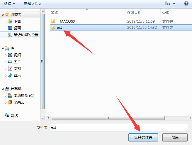Select the Videos library icon (视频)

[10, 55]
